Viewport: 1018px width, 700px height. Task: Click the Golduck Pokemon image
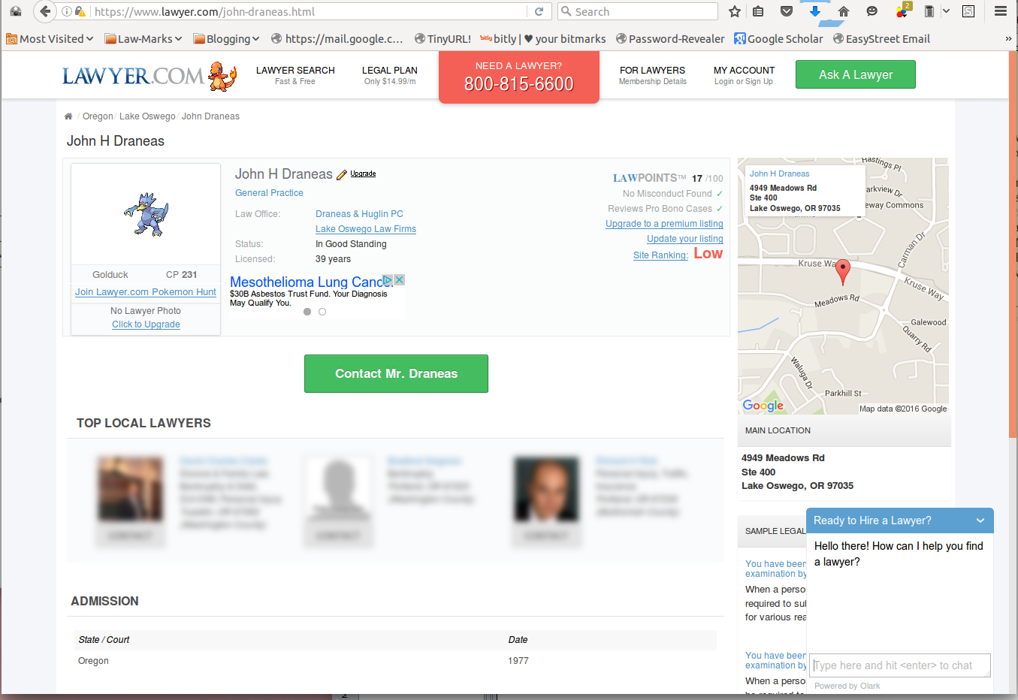click(147, 214)
